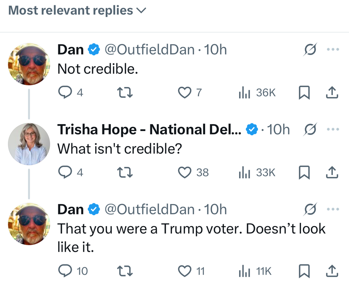Share Dan's "Not credible." reply
349x284 pixels.
coord(331,92)
